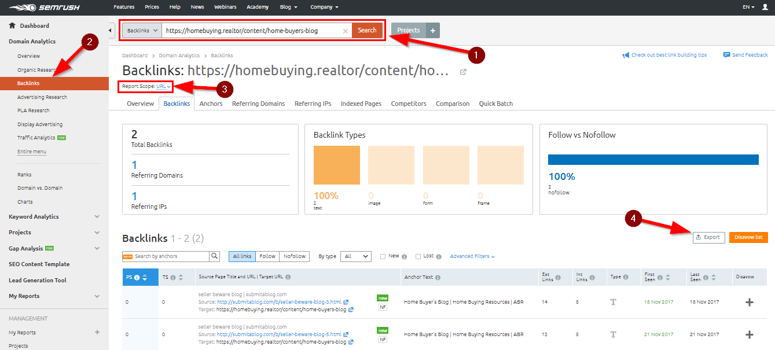Screen dimensions: 775x350
Task: Switch to the Referring Domains tab
Action: [259, 104]
